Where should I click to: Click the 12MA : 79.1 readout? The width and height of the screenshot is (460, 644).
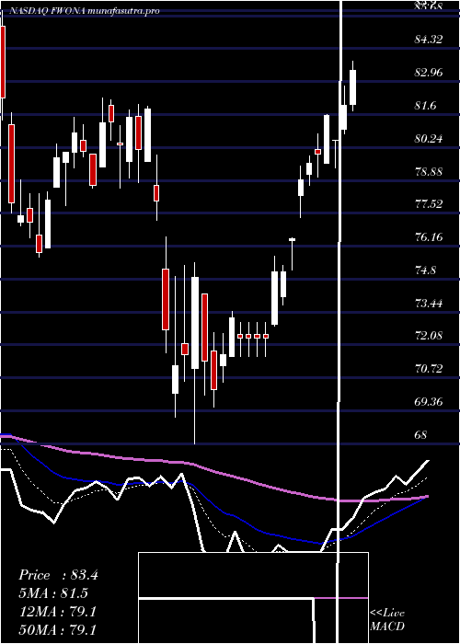pos(57,612)
